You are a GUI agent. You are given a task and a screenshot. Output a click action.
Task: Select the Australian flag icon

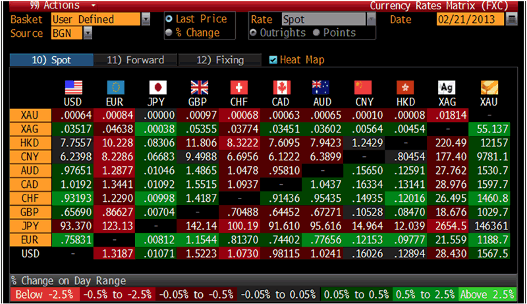pos(321,88)
